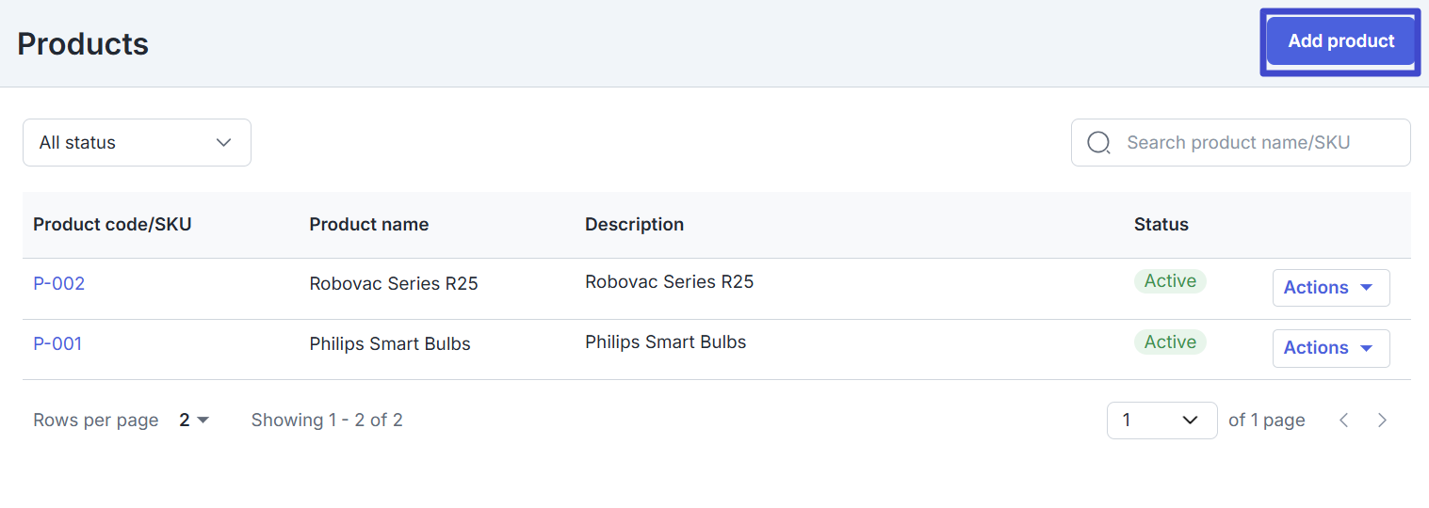Click the page number chevron
The width and height of the screenshot is (1429, 508).
pos(1190,421)
